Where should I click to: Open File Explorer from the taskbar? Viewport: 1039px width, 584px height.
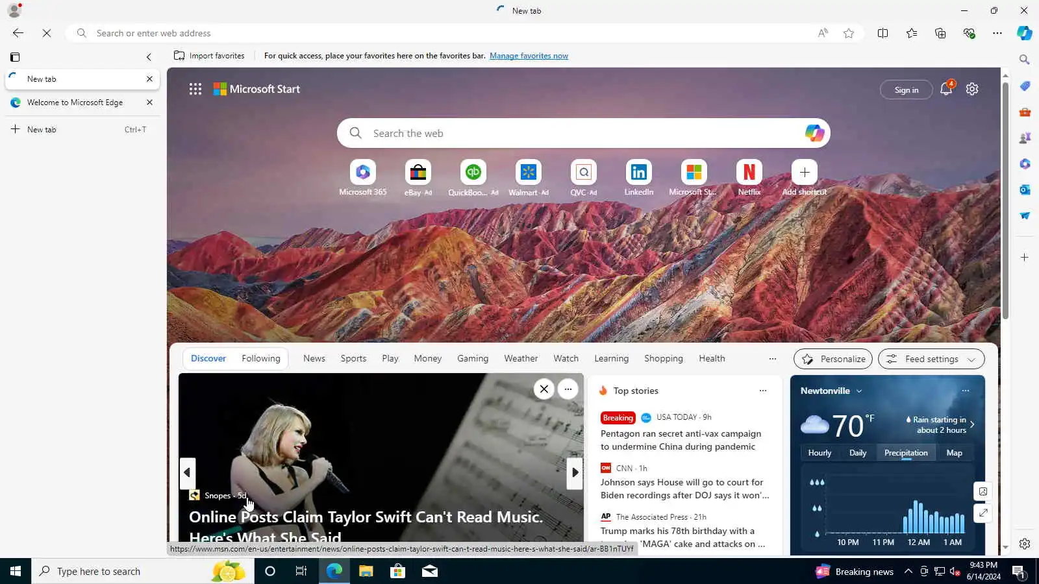366,571
